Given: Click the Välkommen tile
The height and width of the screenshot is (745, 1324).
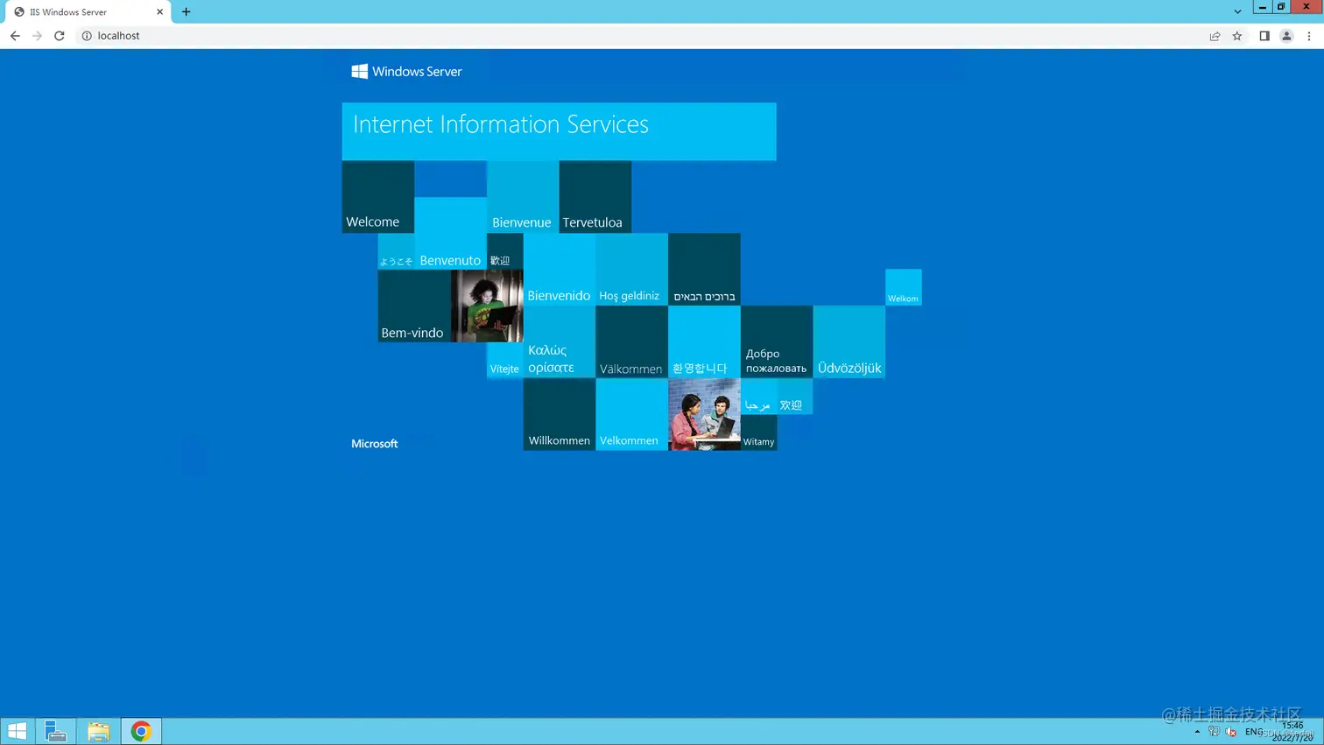Looking at the screenshot, I should (x=631, y=342).
